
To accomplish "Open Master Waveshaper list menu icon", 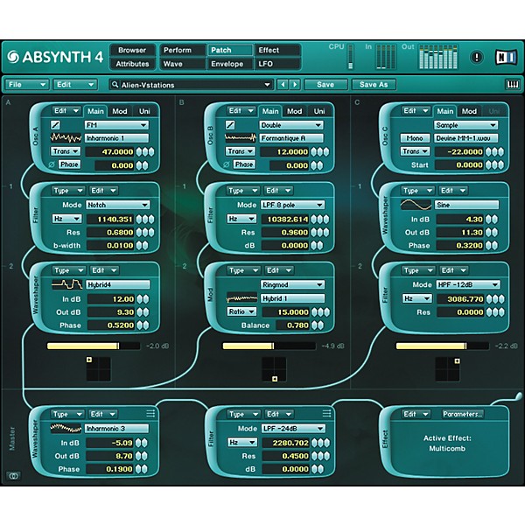I will pyautogui.click(x=150, y=414).
